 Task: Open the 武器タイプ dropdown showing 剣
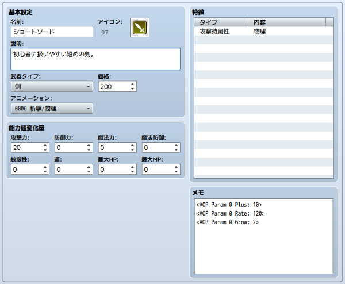tap(52, 86)
